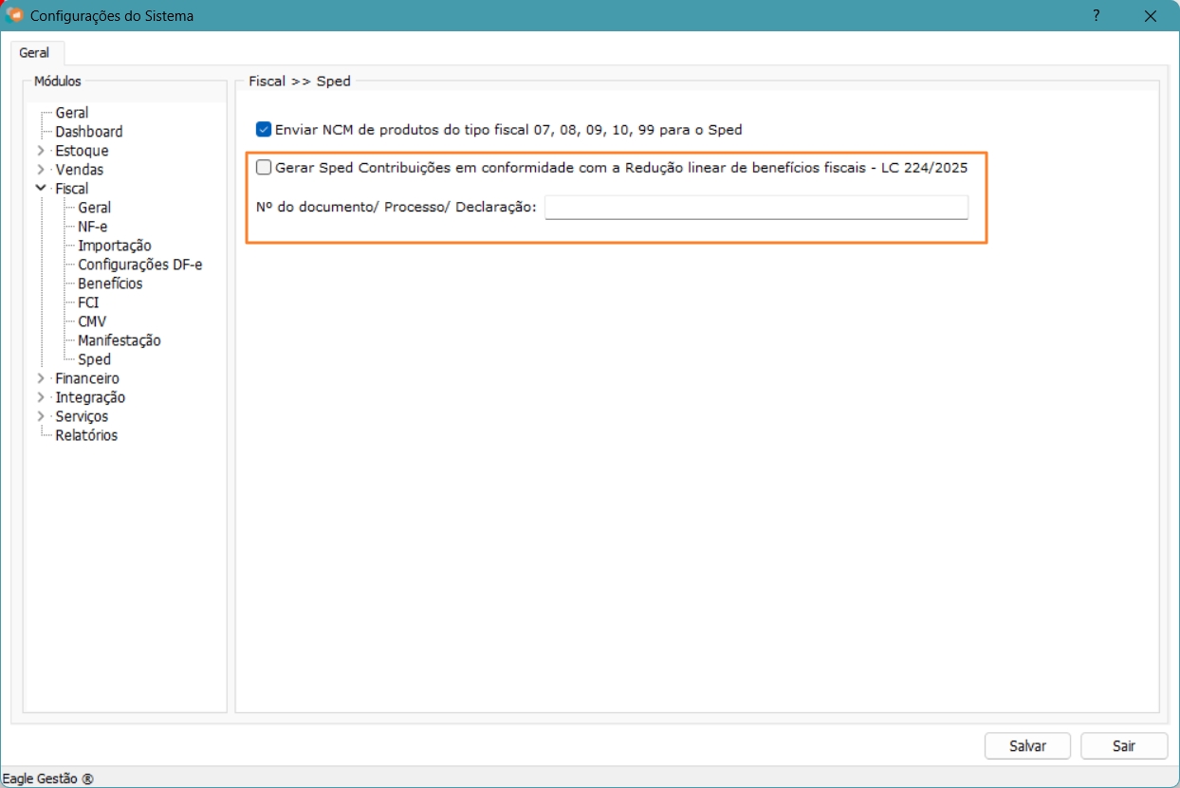Open CMV under Fiscal
Image resolution: width=1180 pixels, height=788 pixels.
click(x=92, y=321)
